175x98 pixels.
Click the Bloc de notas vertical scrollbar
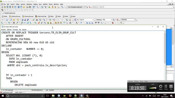pos(165,48)
